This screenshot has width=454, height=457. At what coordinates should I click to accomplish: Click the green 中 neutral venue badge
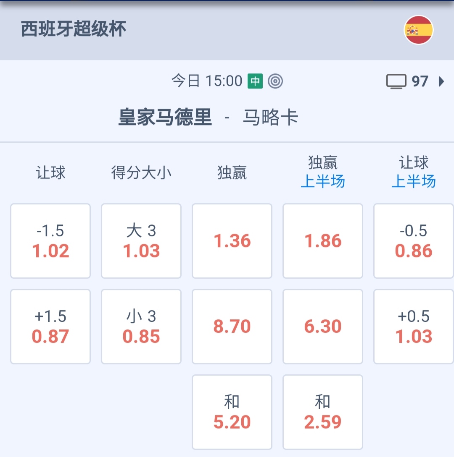[255, 81]
